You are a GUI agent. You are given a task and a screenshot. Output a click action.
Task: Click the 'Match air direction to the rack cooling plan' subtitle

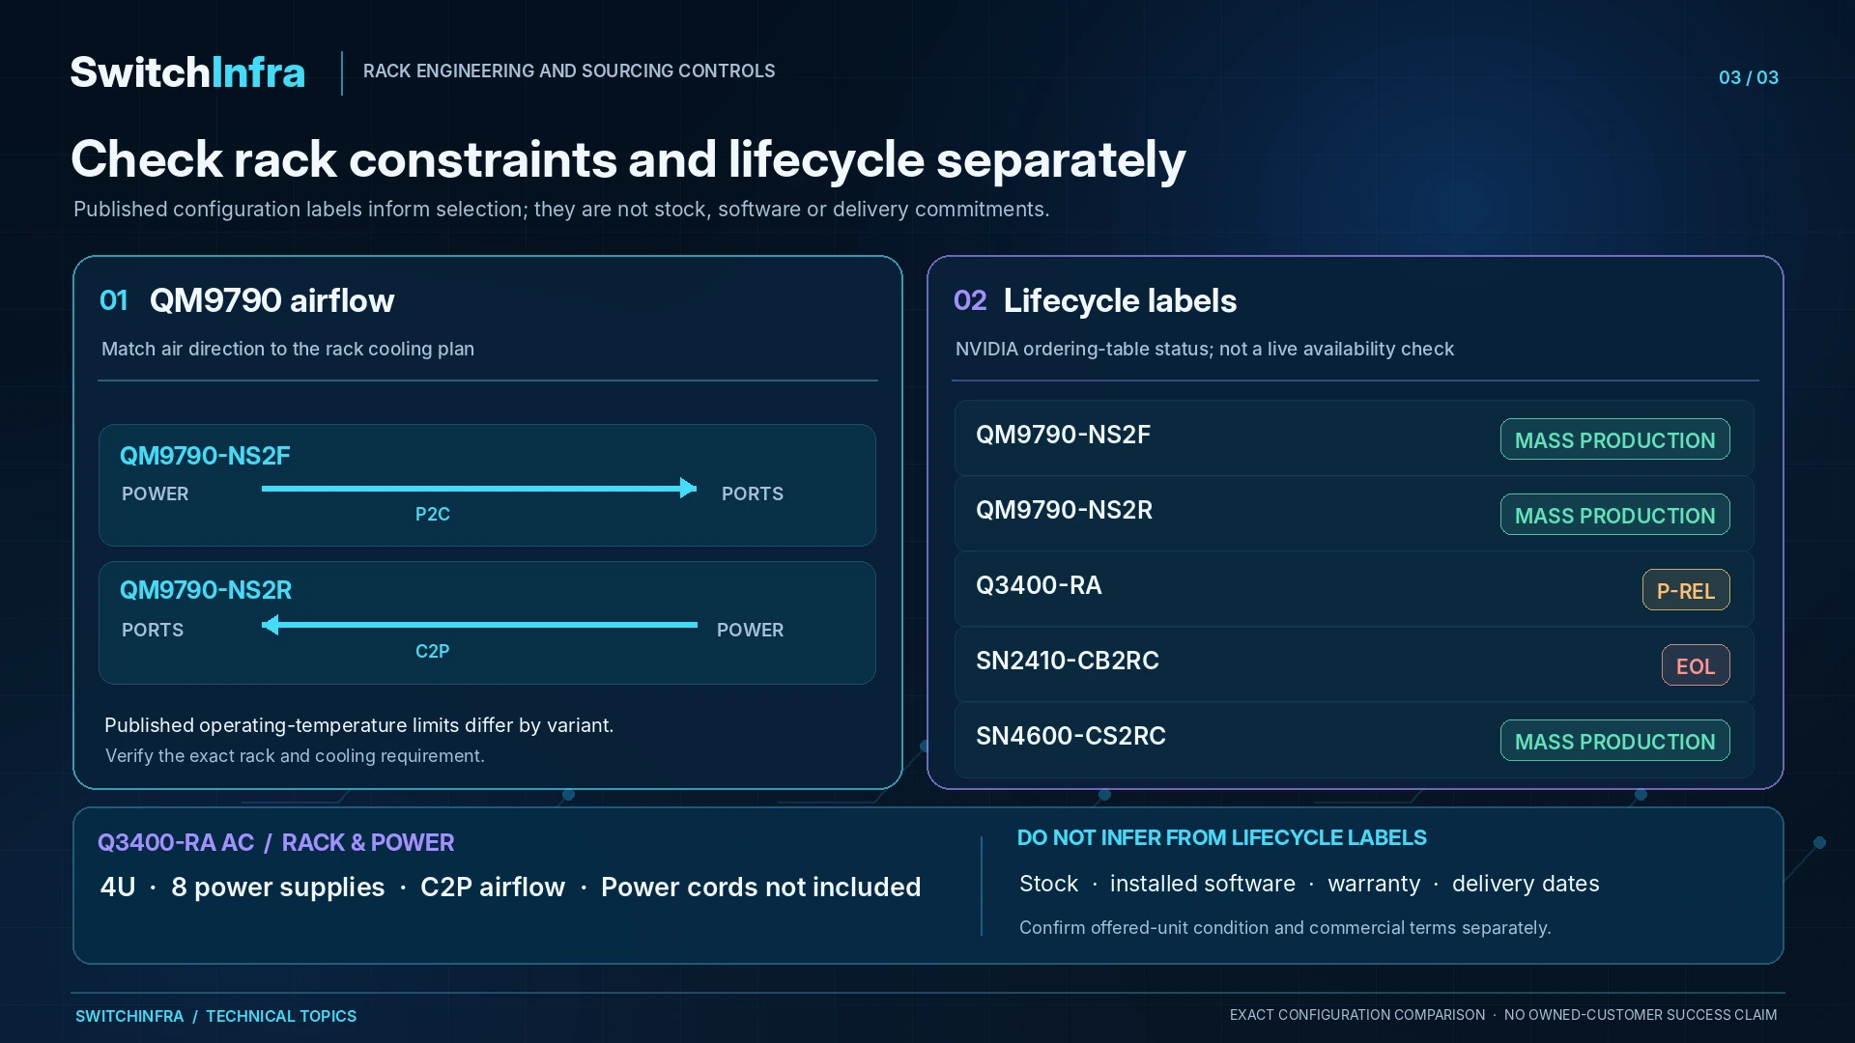[x=288, y=349]
